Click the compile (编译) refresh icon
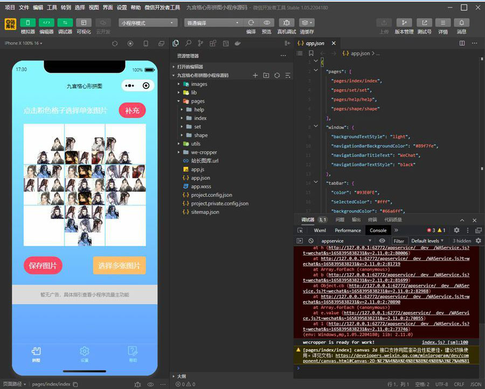485x389 pixels. pyautogui.click(x=251, y=23)
